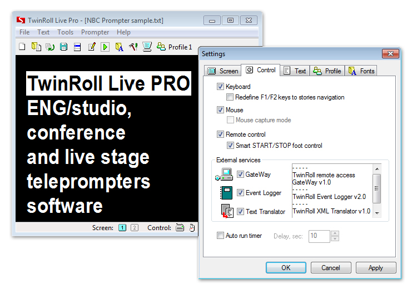Enable Redefine F1/F2 keys option
The image size is (412, 289).
(231, 97)
